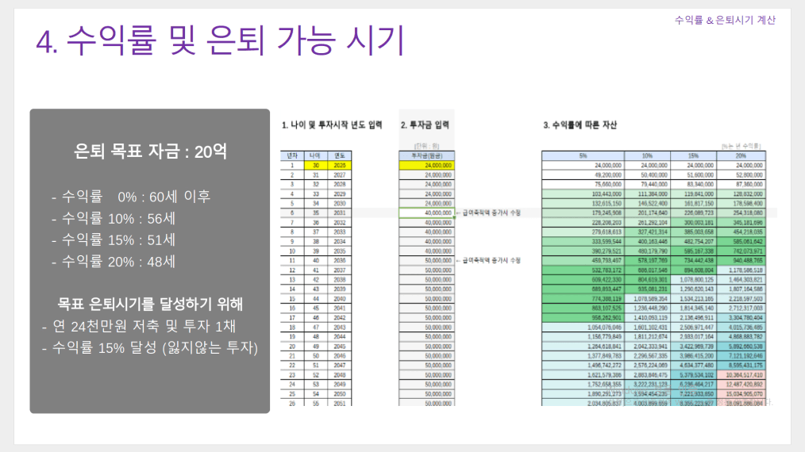Click the '1. 나이 및 투자시작 년도 입력' heading
The width and height of the screenshot is (805, 452).
[332, 124]
